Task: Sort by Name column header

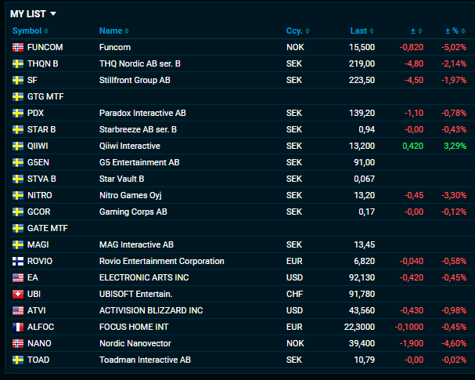Action: (x=114, y=31)
